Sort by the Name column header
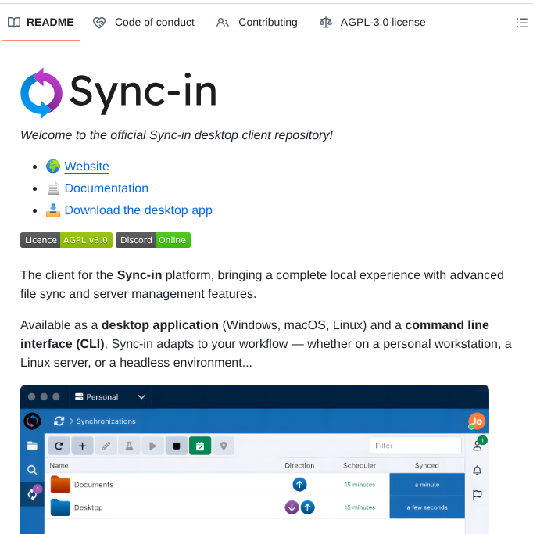Image resolution: width=533 pixels, height=534 pixels. (x=59, y=465)
